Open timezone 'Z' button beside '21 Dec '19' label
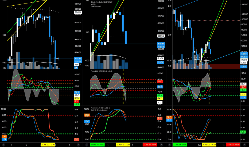Viewport: 249px width, 147px height. [x=87, y=145]
